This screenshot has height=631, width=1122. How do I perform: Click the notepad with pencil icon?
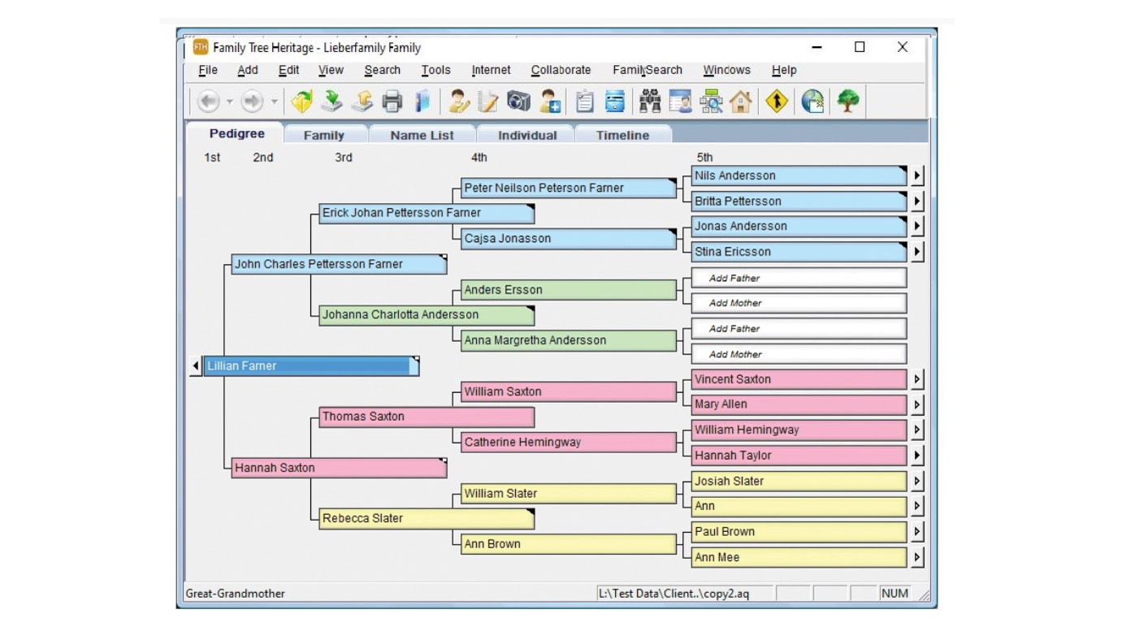(487, 102)
